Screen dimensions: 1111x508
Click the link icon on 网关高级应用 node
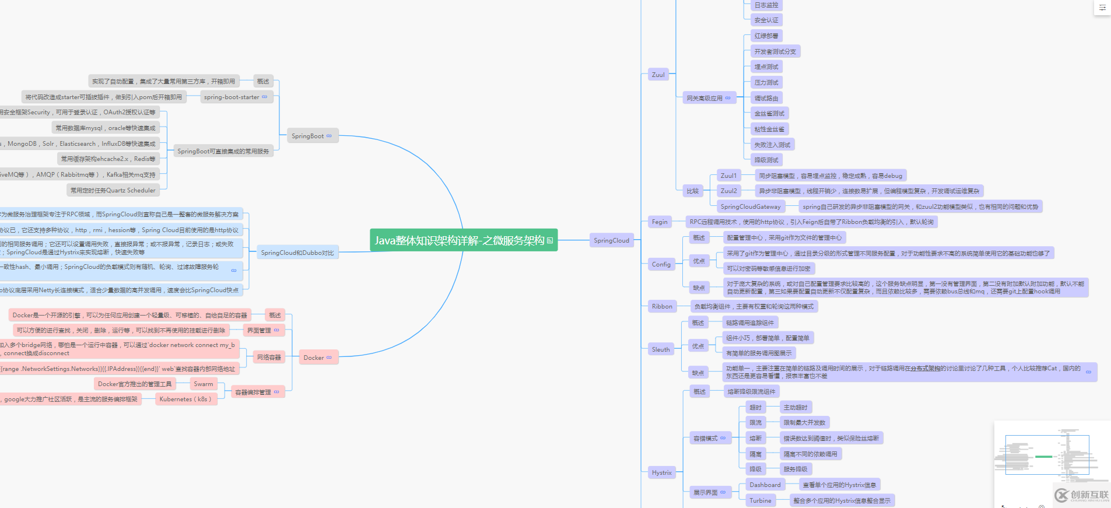pyautogui.click(x=728, y=98)
